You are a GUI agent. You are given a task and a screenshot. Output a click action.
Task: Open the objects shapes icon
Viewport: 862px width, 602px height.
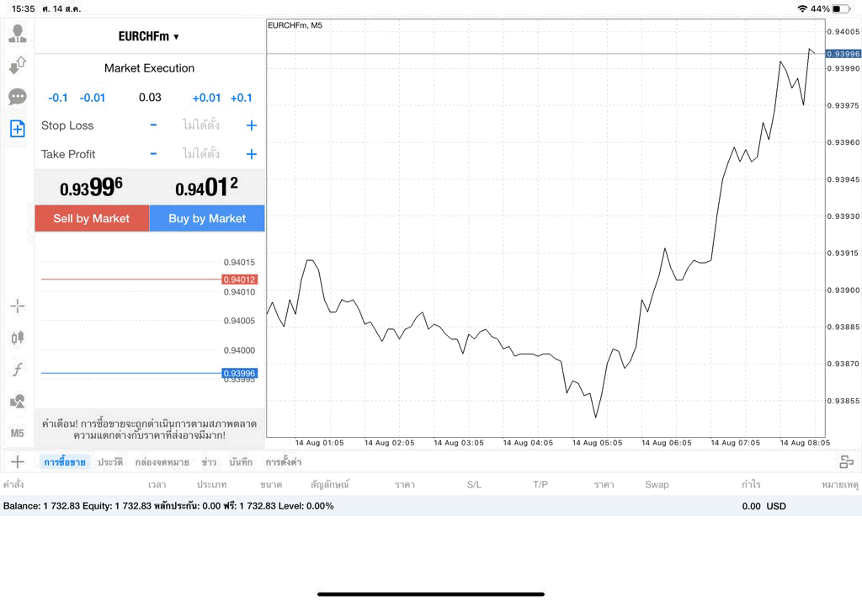coord(18,401)
